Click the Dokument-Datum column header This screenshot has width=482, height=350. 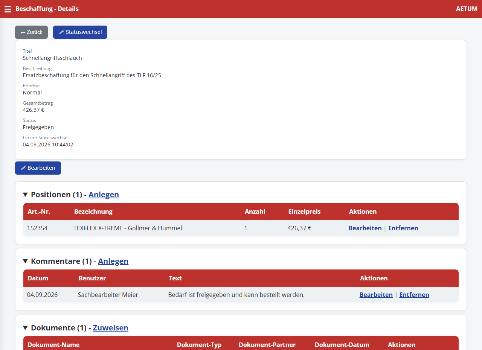342,345
